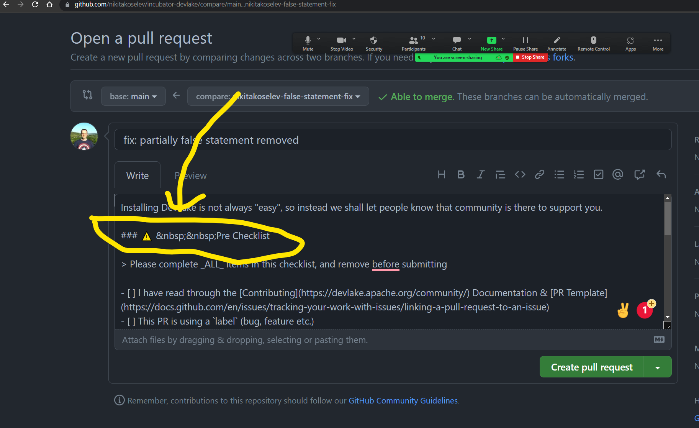The width and height of the screenshot is (699, 428).
Task: Stop video in Zoom toolbar
Action: 342,44
